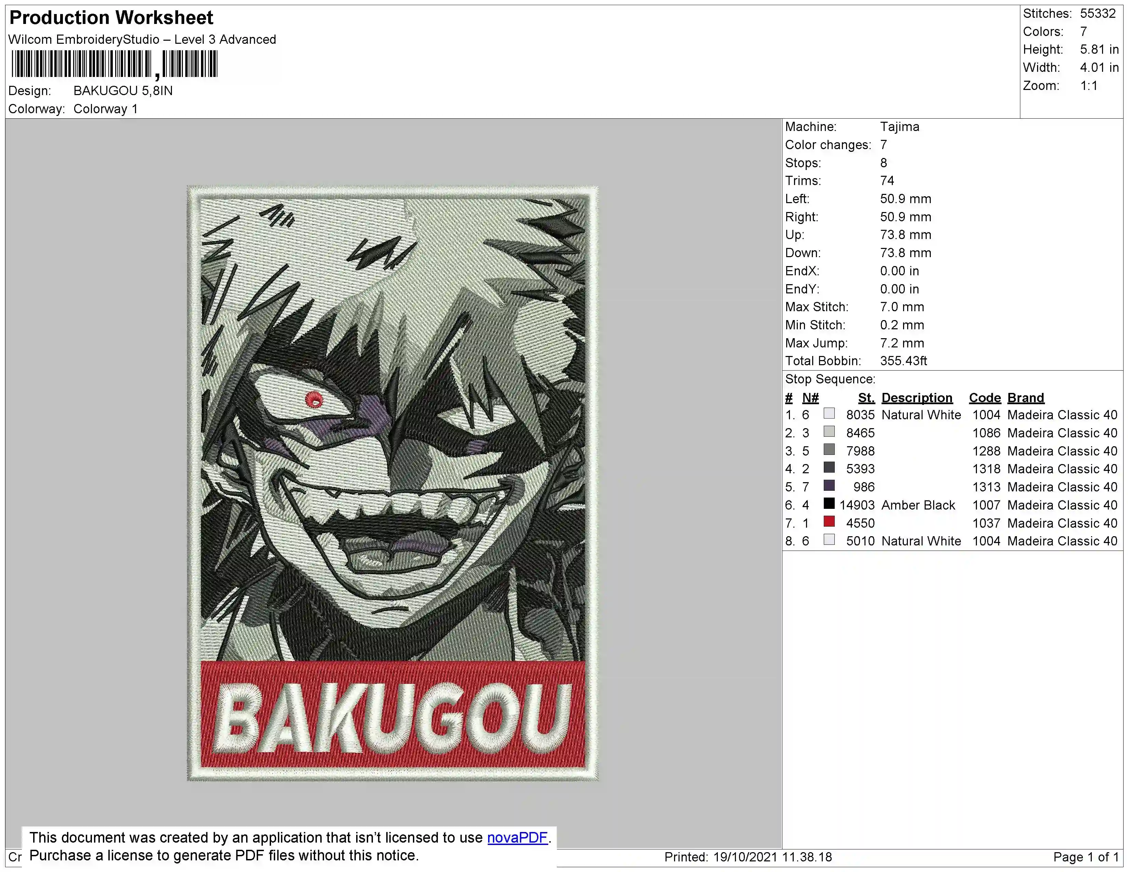Click the Trims value '74'
Image resolution: width=1128 pixels, height=872 pixels.
(x=887, y=181)
